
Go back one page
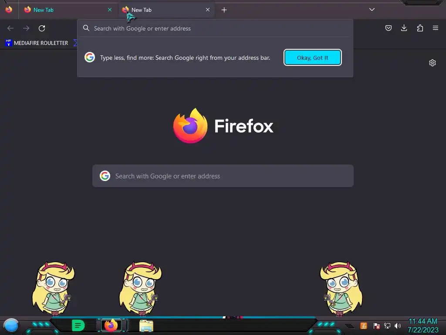point(10,28)
